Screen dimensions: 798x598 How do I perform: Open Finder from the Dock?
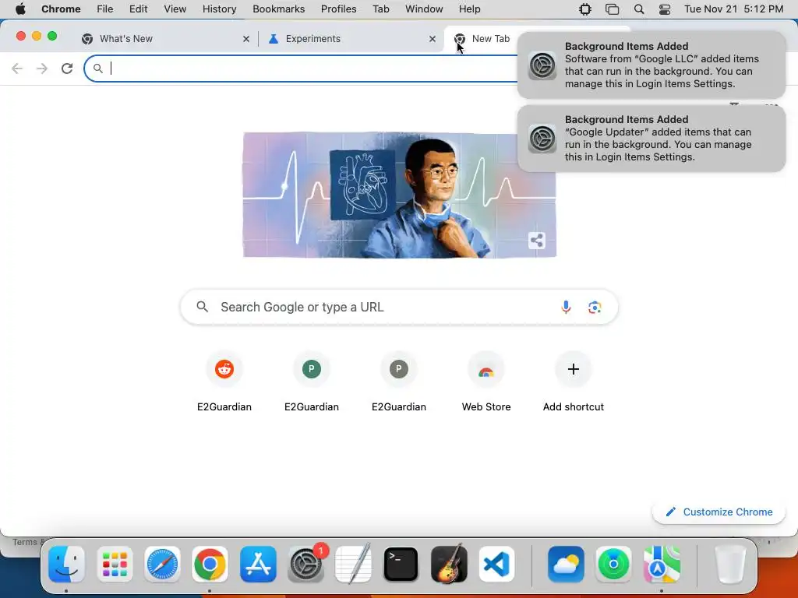(67, 564)
